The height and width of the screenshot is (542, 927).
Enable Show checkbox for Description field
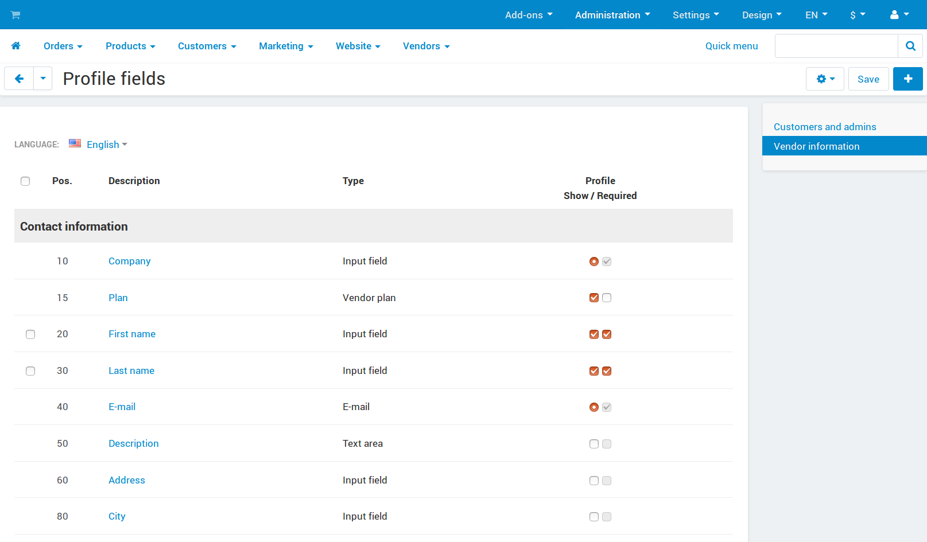tap(594, 444)
